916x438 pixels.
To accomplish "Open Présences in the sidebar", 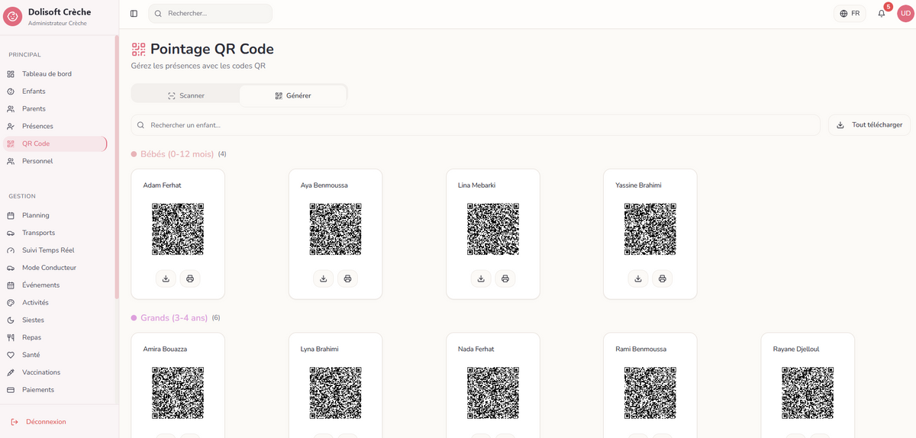I will click(x=55, y=126).
